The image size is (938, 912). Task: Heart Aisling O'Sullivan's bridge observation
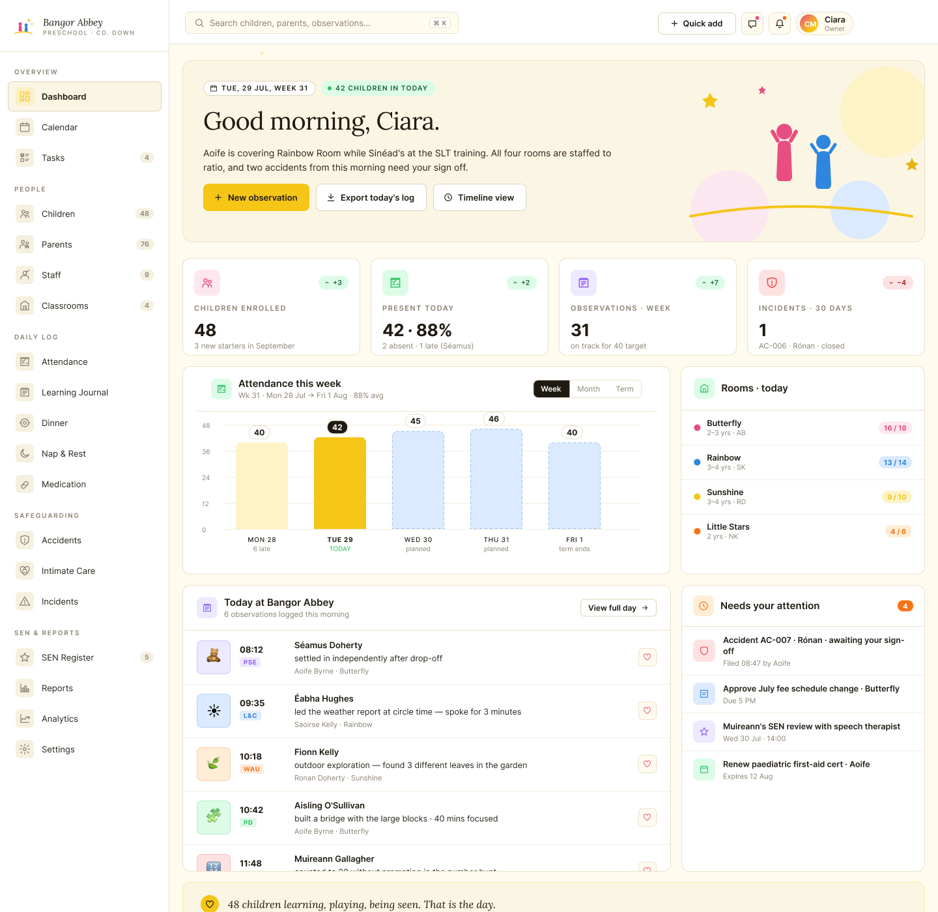647,818
